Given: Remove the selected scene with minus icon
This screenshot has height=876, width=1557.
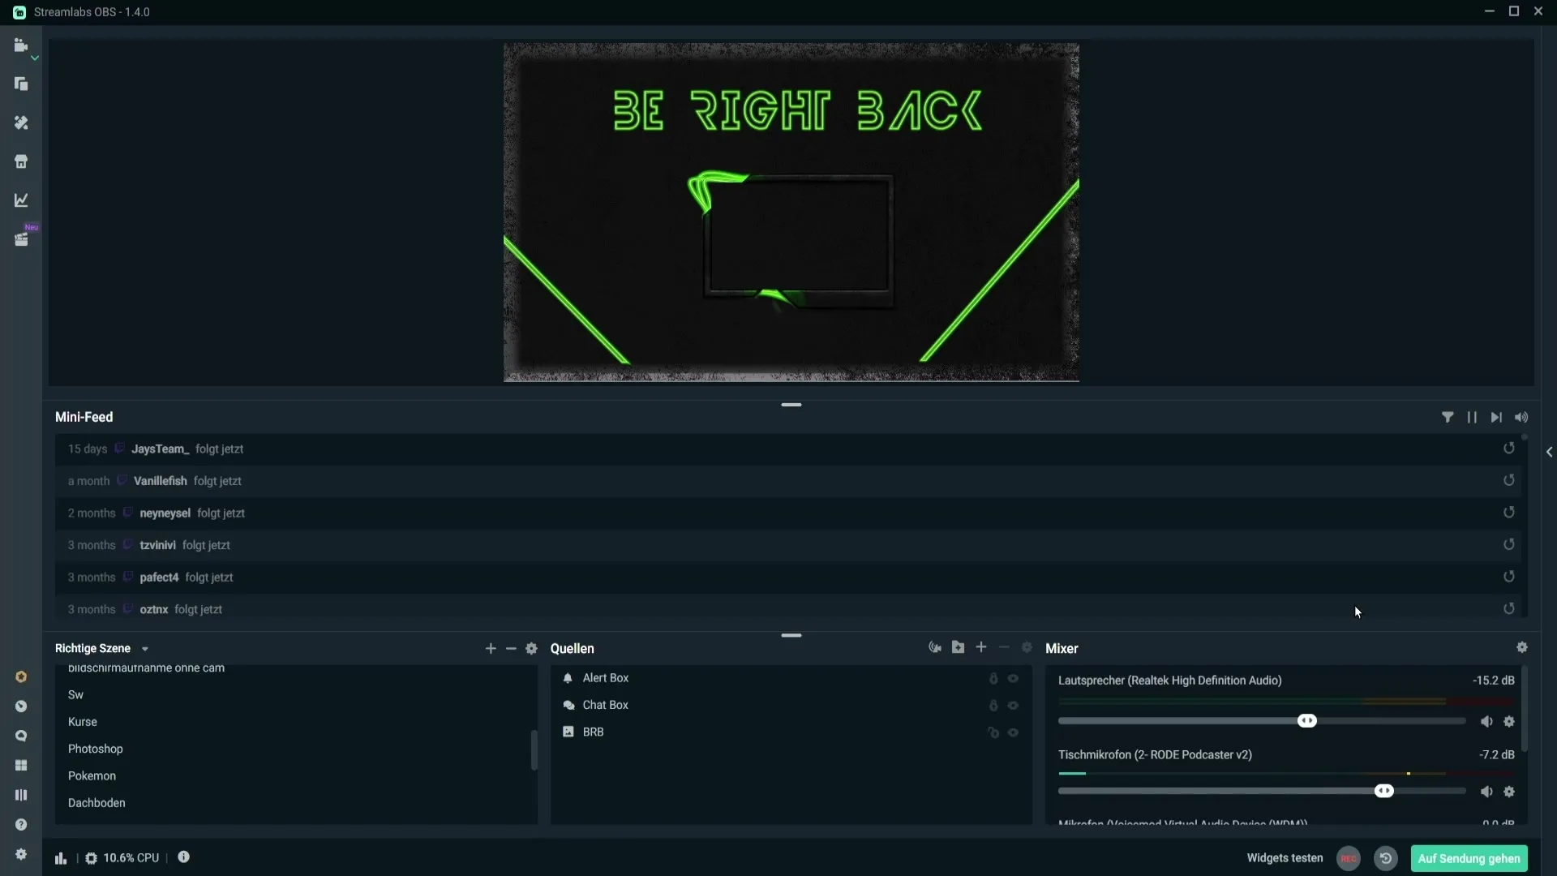Looking at the screenshot, I should [x=511, y=649].
